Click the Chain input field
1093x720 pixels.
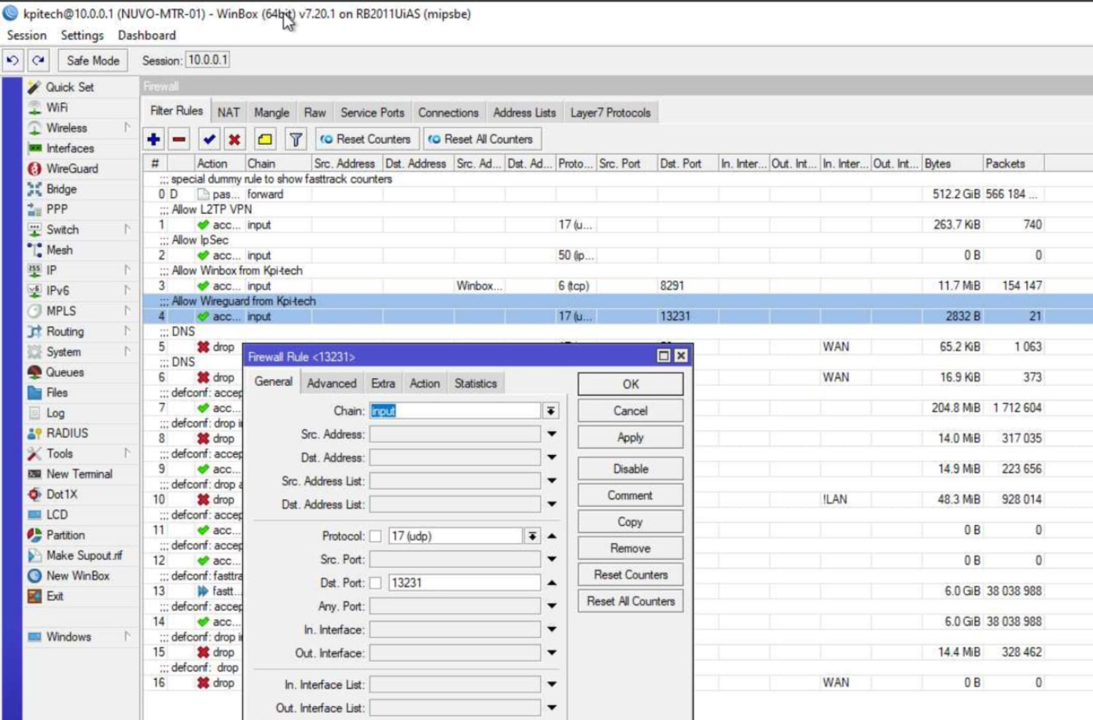click(x=455, y=411)
